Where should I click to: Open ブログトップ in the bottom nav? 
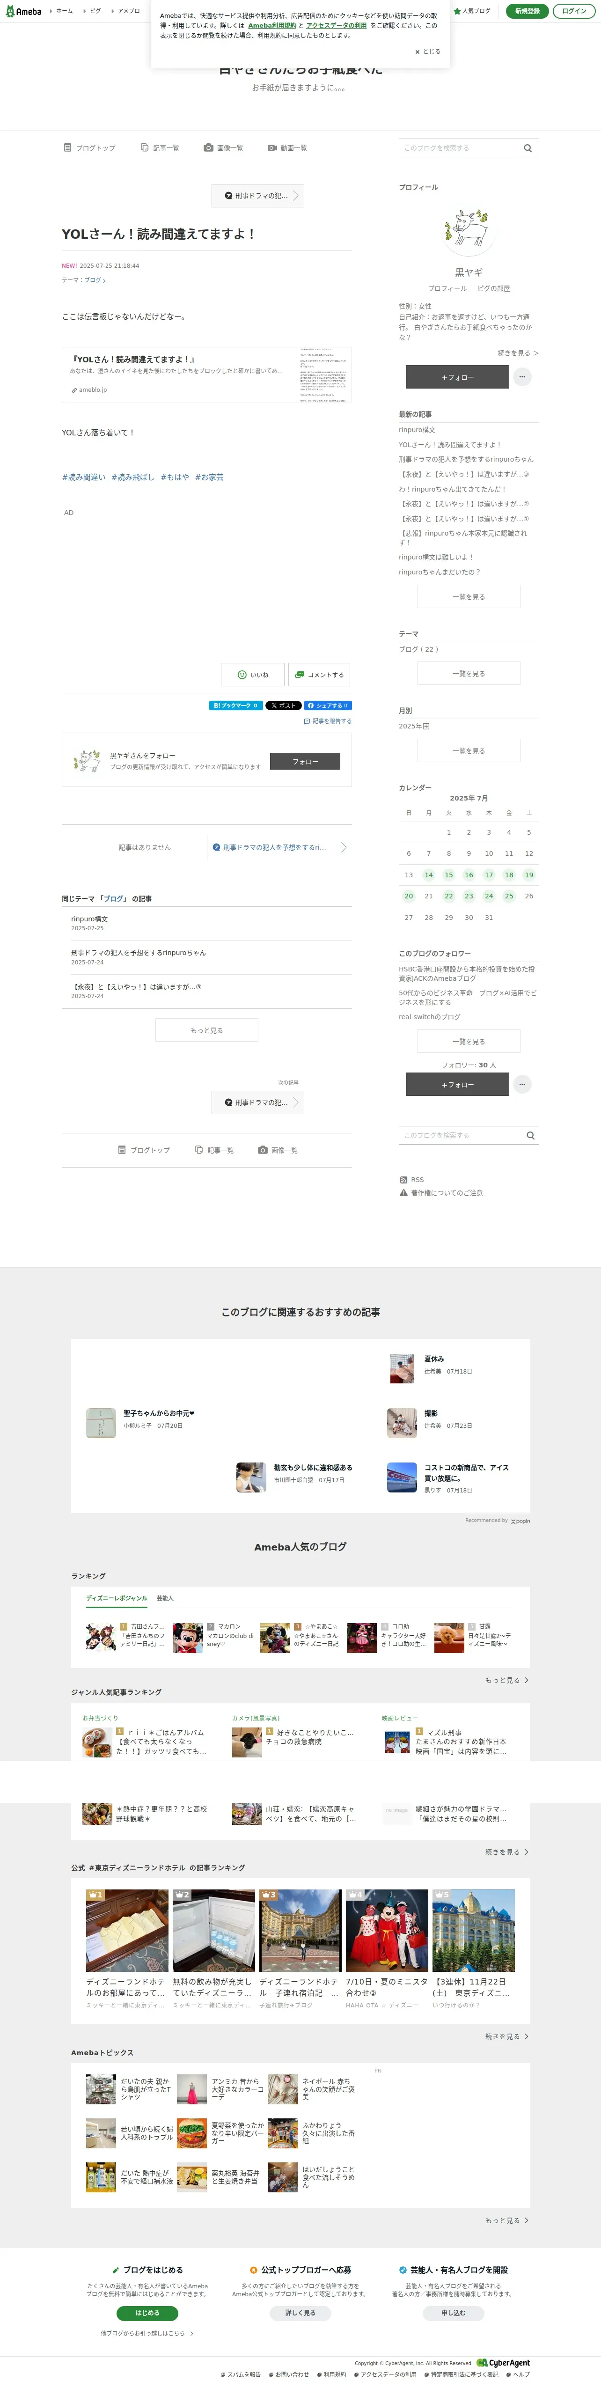click(x=144, y=1150)
